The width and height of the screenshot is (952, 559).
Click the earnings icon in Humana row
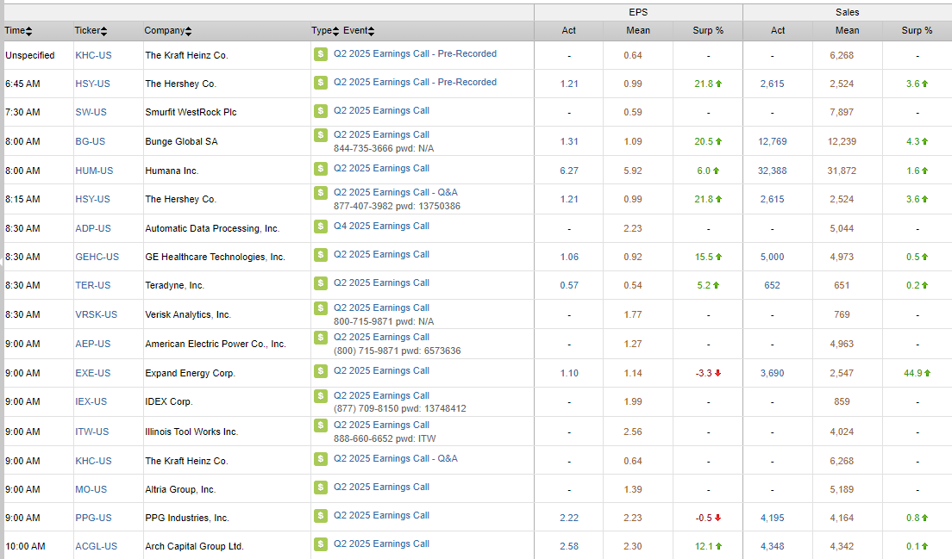pos(321,169)
